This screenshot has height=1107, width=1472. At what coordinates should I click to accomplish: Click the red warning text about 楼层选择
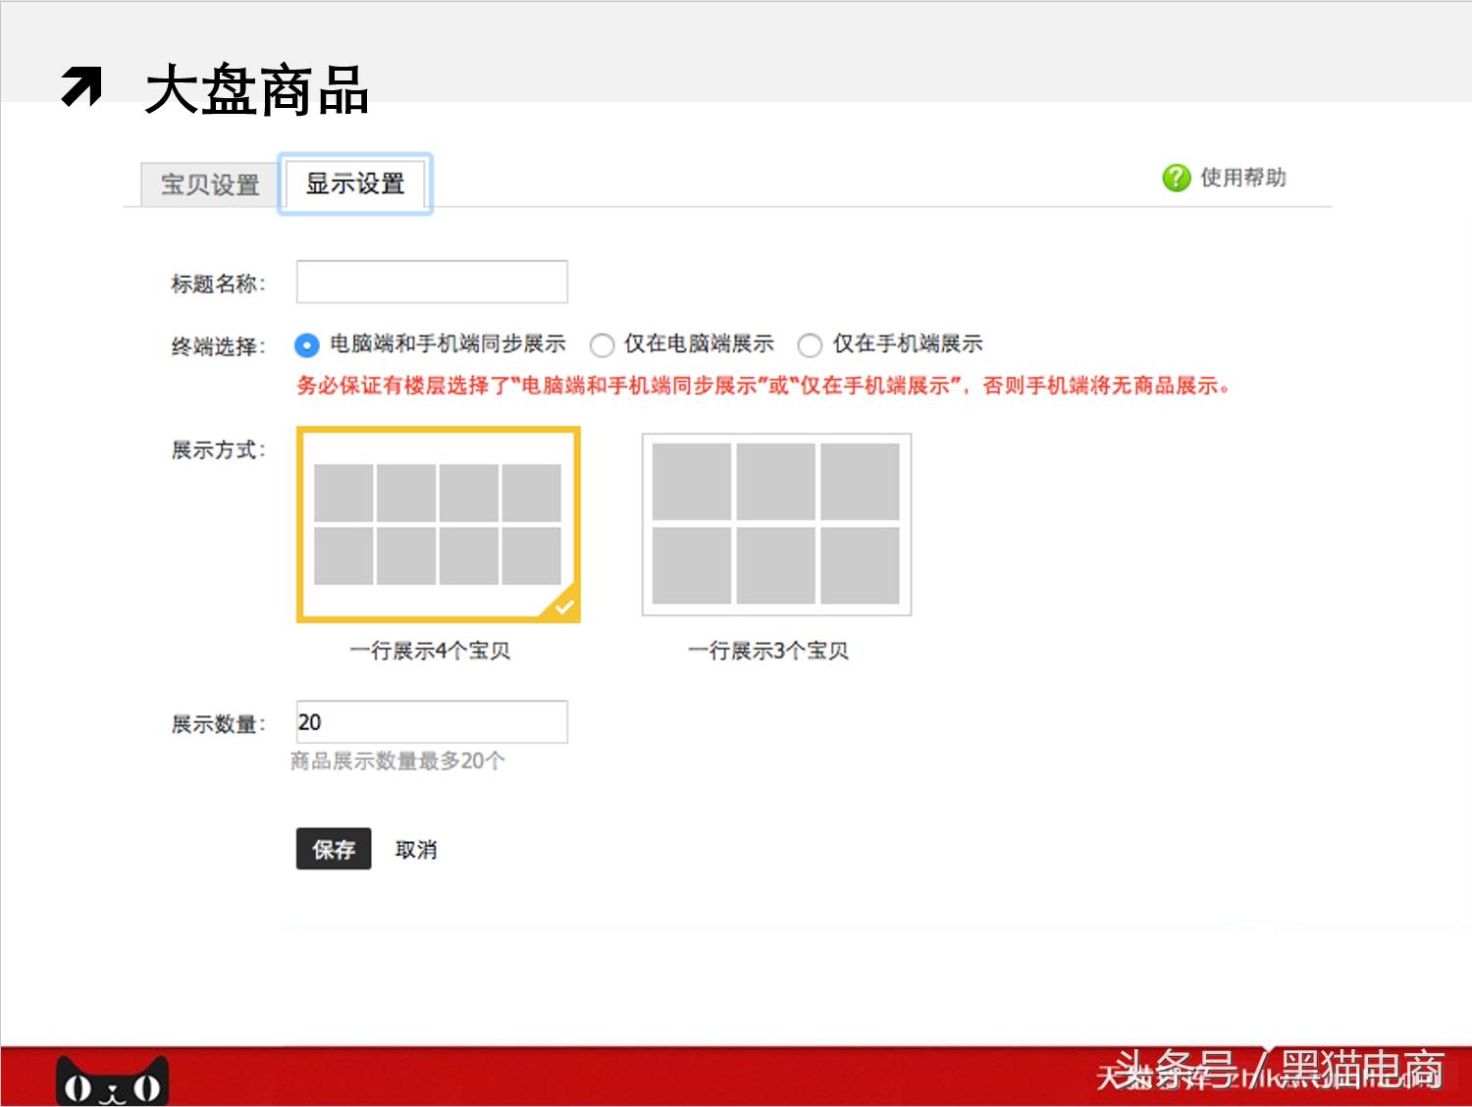(765, 386)
